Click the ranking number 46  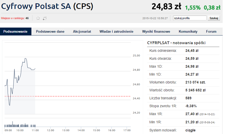coord(27,18)
